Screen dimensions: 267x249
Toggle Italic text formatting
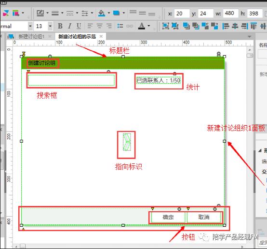coord(69,26)
